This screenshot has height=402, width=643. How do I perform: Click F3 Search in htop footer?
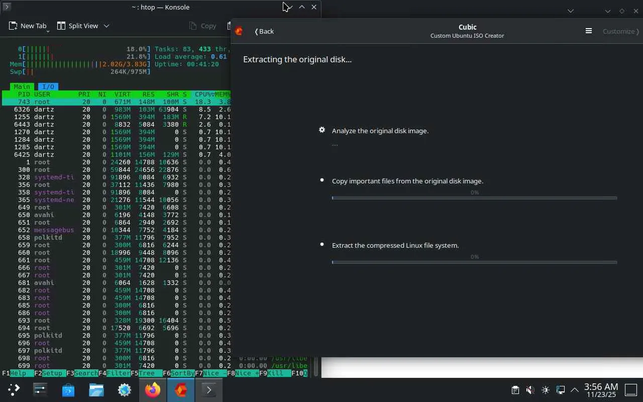82,373
